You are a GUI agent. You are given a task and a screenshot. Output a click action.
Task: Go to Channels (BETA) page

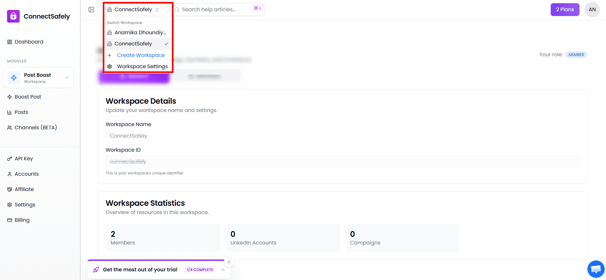(36, 128)
